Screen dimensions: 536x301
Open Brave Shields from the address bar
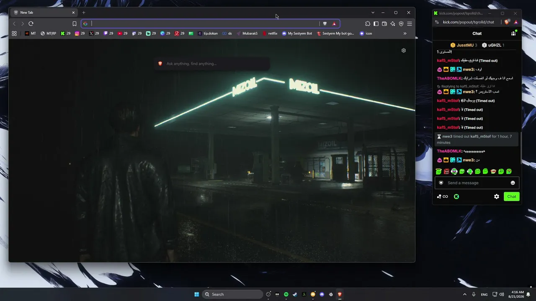pyautogui.click(x=325, y=24)
